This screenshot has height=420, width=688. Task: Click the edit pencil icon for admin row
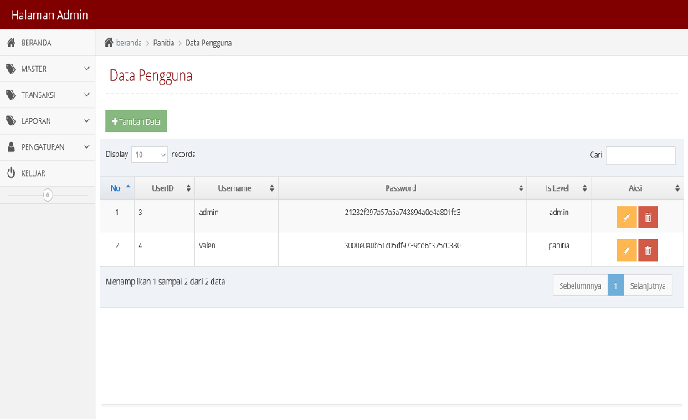626,217
